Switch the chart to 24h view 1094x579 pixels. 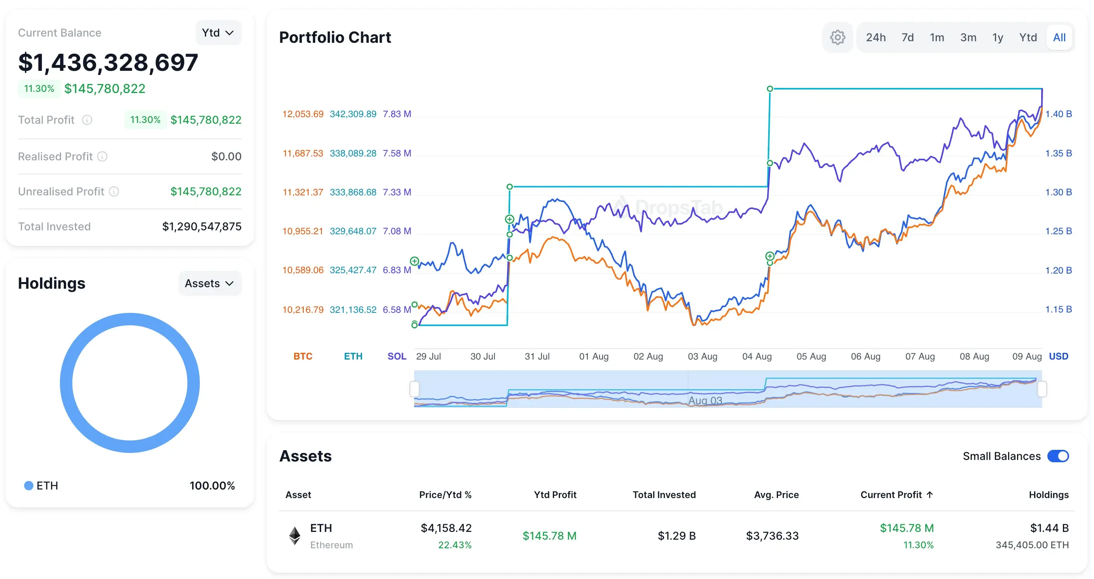tap(876, 37)
